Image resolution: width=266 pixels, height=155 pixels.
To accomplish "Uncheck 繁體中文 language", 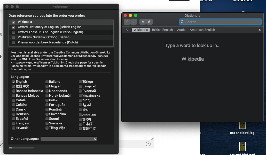I will coord(14,86).
